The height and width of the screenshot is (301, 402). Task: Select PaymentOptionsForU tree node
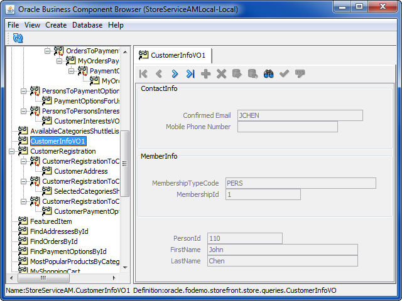[87, 101]
